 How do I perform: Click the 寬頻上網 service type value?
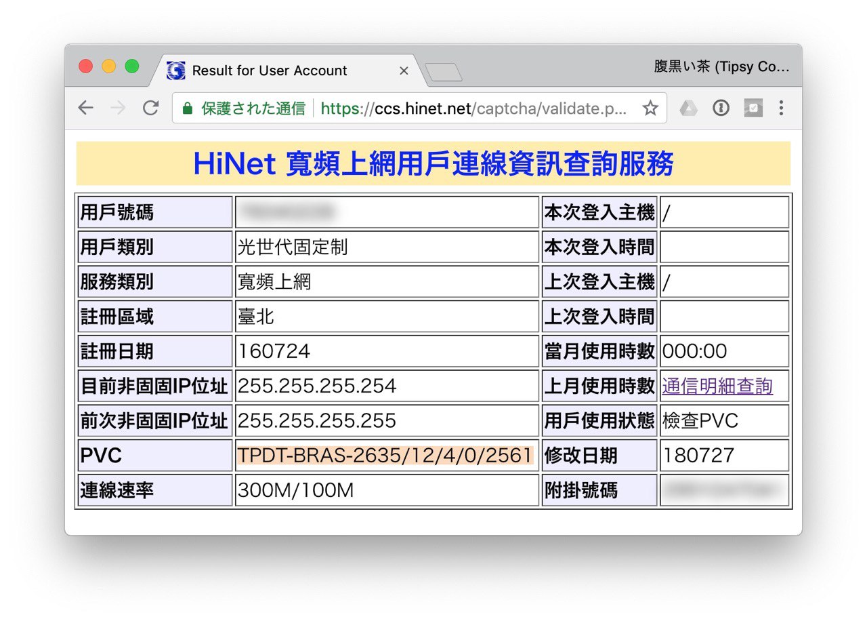pyautogui.click(x=274, y=281)
